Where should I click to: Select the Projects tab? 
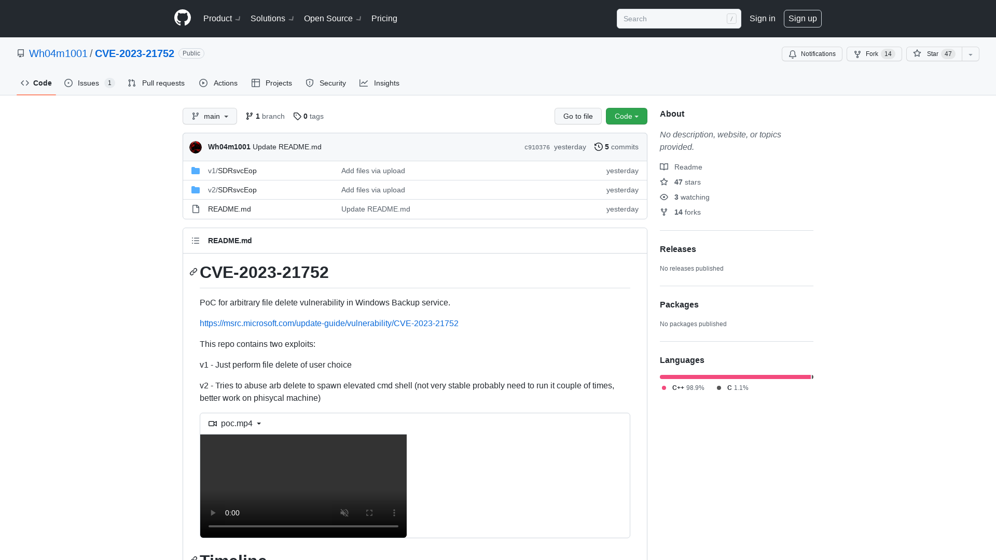[272, 83]
